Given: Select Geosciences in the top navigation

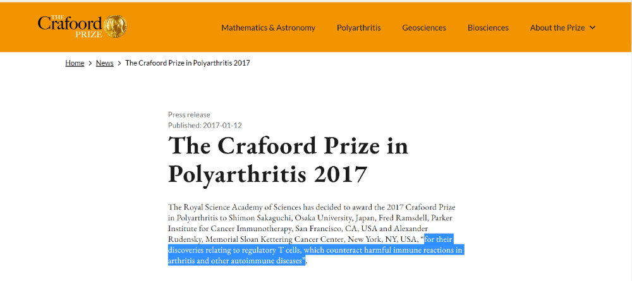Looking at the screenshot, I should (x=424, y=28).
